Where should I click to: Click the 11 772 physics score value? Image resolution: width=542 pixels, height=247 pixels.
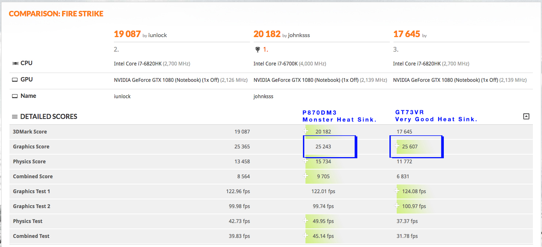coord(404,162)
